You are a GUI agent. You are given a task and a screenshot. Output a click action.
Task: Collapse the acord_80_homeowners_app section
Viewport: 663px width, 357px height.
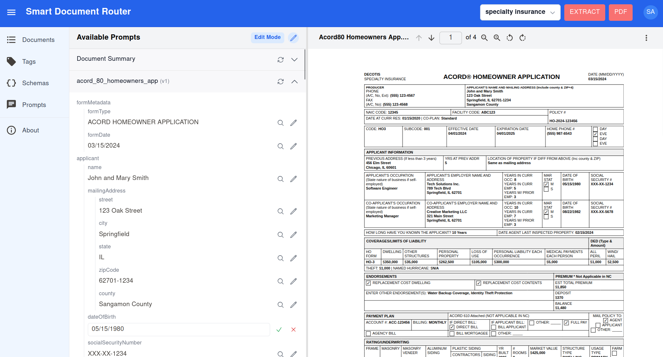294,81
